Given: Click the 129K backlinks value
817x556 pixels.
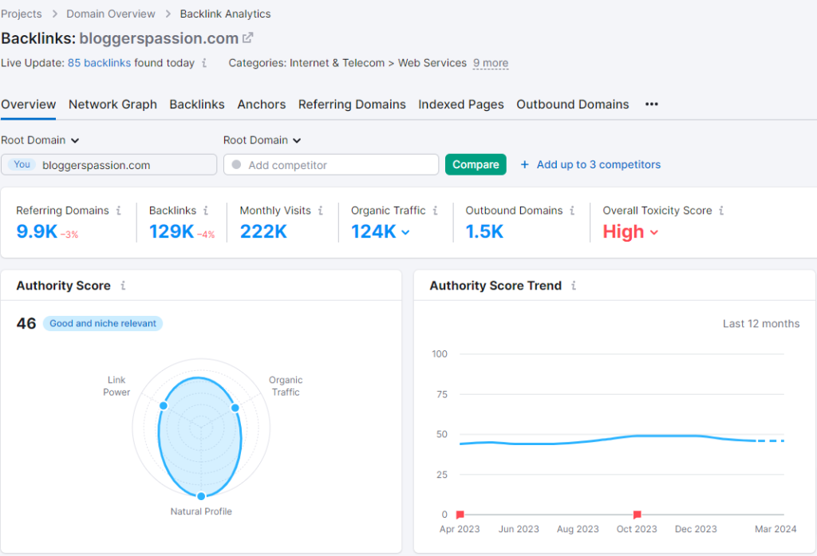Looking at the screenshot, I should click(x=172, y=231).
